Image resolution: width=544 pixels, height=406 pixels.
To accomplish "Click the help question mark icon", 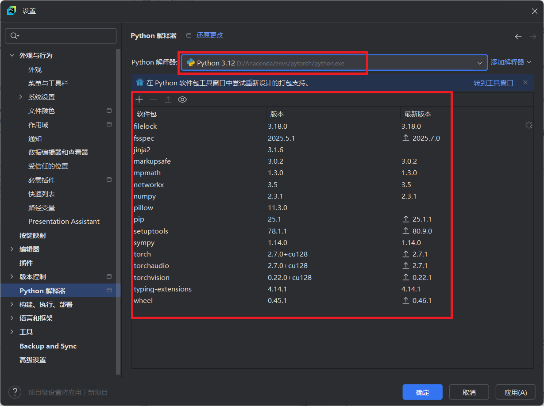I will click(x=15, y=392).
